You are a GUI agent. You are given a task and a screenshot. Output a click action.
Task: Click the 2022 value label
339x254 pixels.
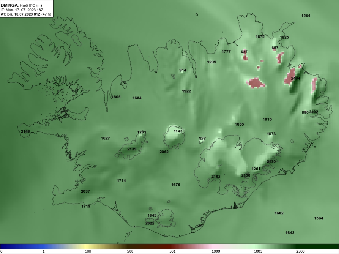tap(150, 223)
